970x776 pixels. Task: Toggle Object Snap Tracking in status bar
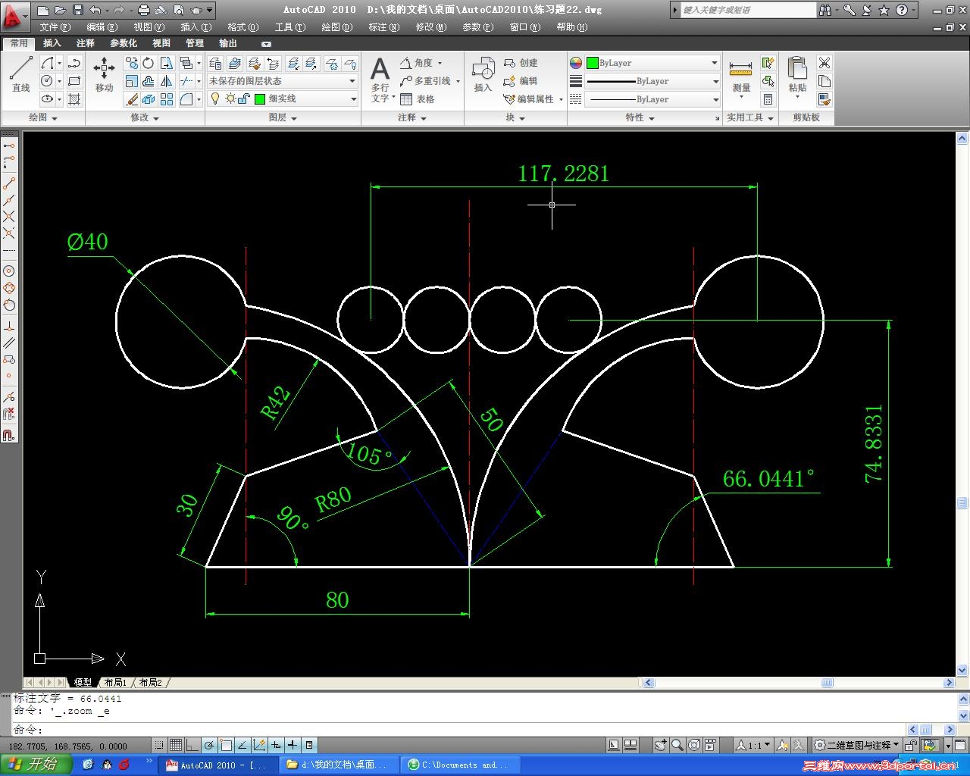(242, 745)
